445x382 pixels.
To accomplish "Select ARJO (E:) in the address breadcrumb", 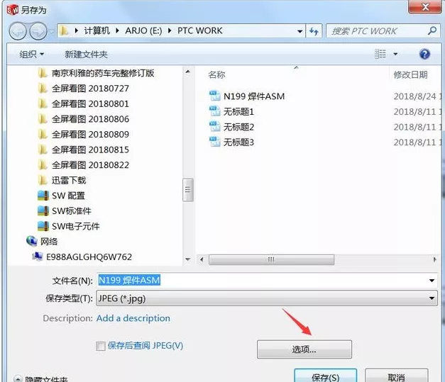I will coord(143,30).
